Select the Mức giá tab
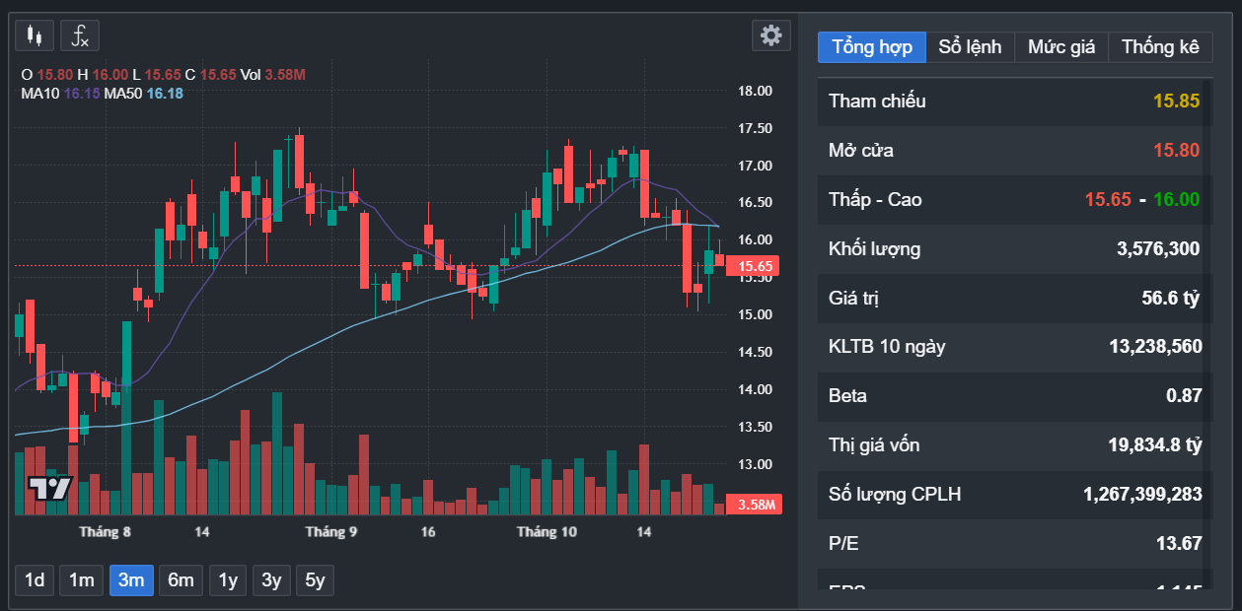This screenshot has width=1242, height=611. point(1060,46)
